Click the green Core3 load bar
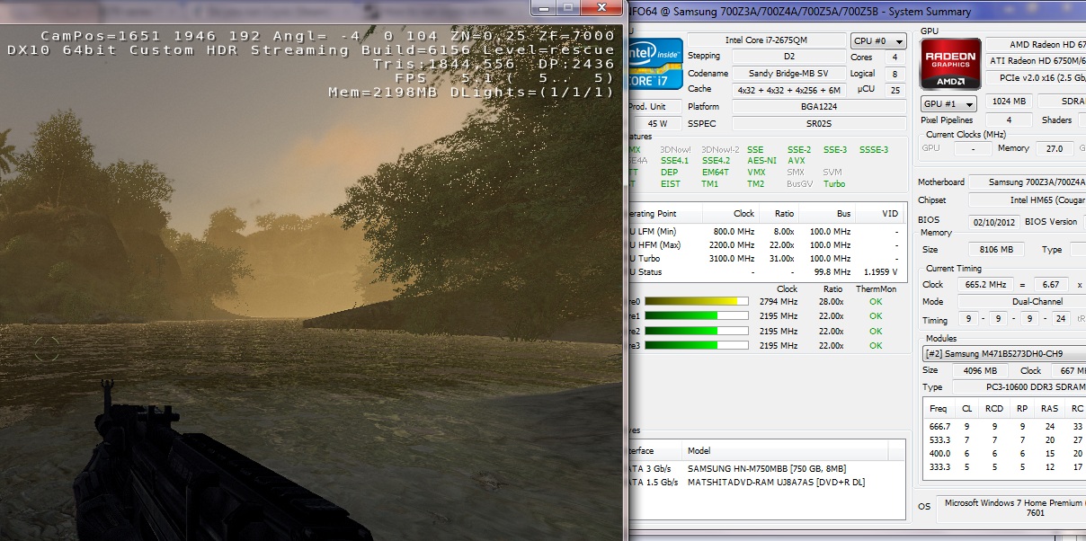 coord(697,346)
